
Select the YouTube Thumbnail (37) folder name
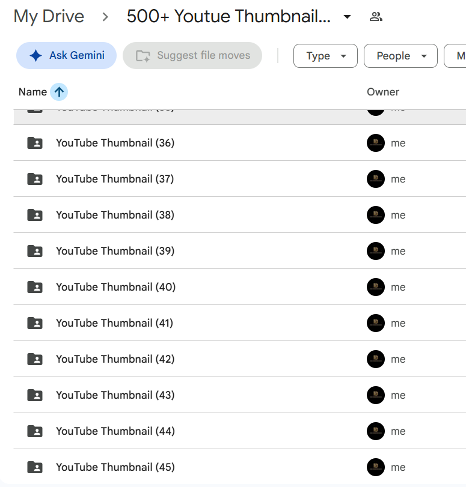115,179
